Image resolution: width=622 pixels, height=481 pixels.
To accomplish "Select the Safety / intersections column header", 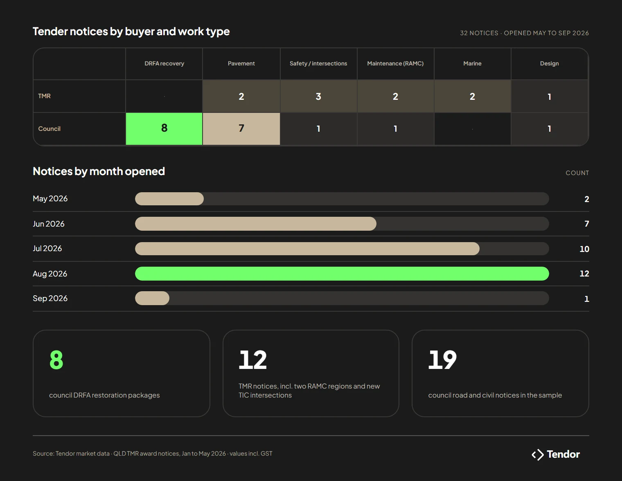I will point(318,64).
